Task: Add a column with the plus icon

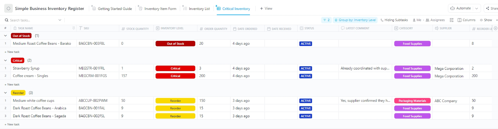Action: click(x=496, y=28)
